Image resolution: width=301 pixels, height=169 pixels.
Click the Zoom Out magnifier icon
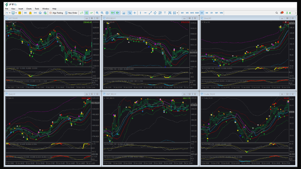click(x=102, y=13)
